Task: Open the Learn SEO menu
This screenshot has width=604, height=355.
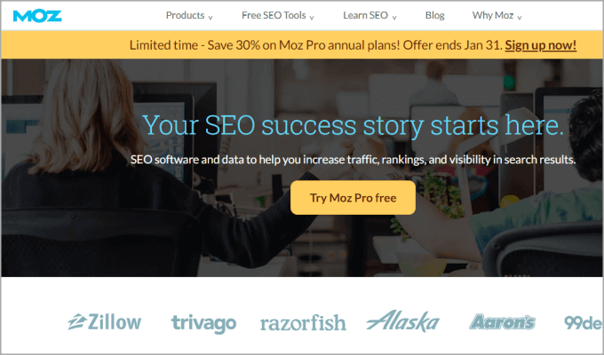Action: click(x=366, y=15)
